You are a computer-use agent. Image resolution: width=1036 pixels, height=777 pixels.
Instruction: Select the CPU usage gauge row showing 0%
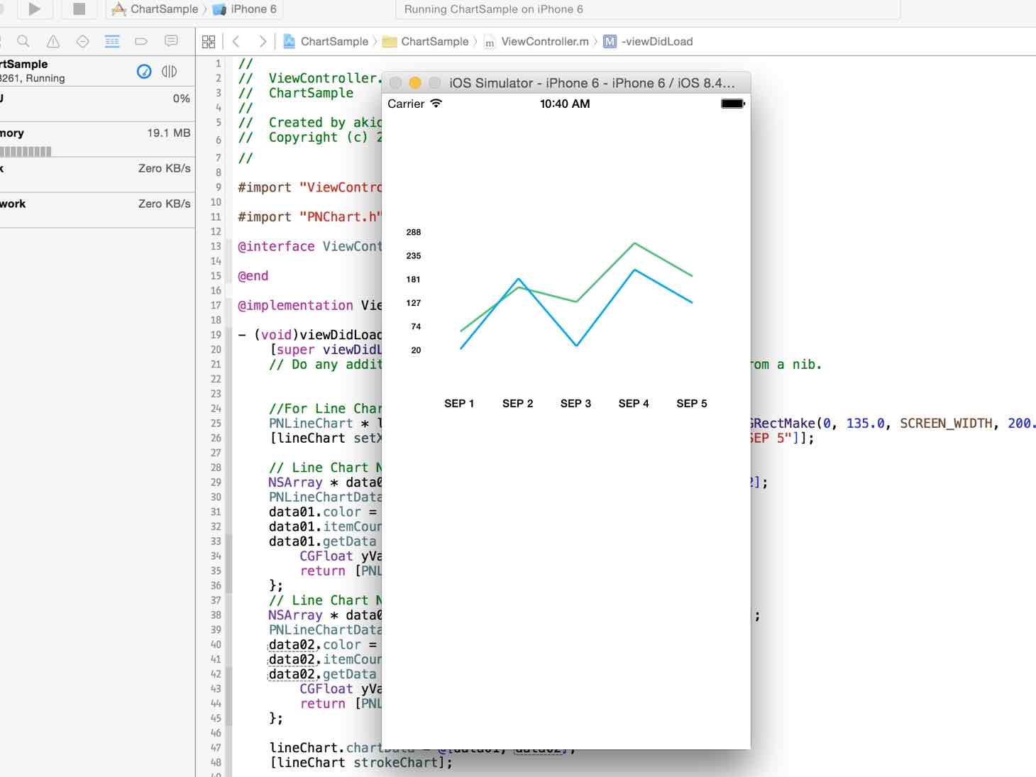(x=97, y=104)
